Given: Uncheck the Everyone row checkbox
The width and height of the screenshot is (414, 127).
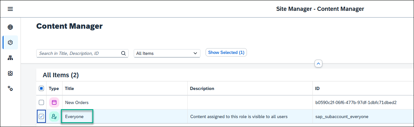Looking at the screenshot, I should [41, 116].
